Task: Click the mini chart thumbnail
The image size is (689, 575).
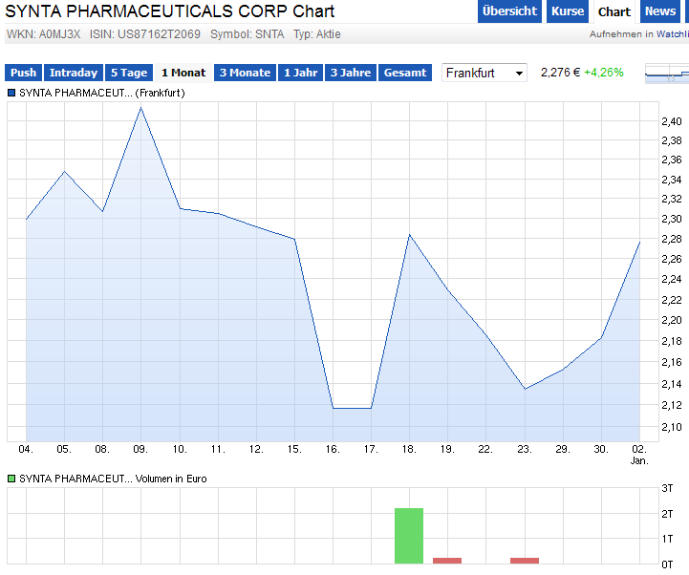Action: tap(666, 74)
